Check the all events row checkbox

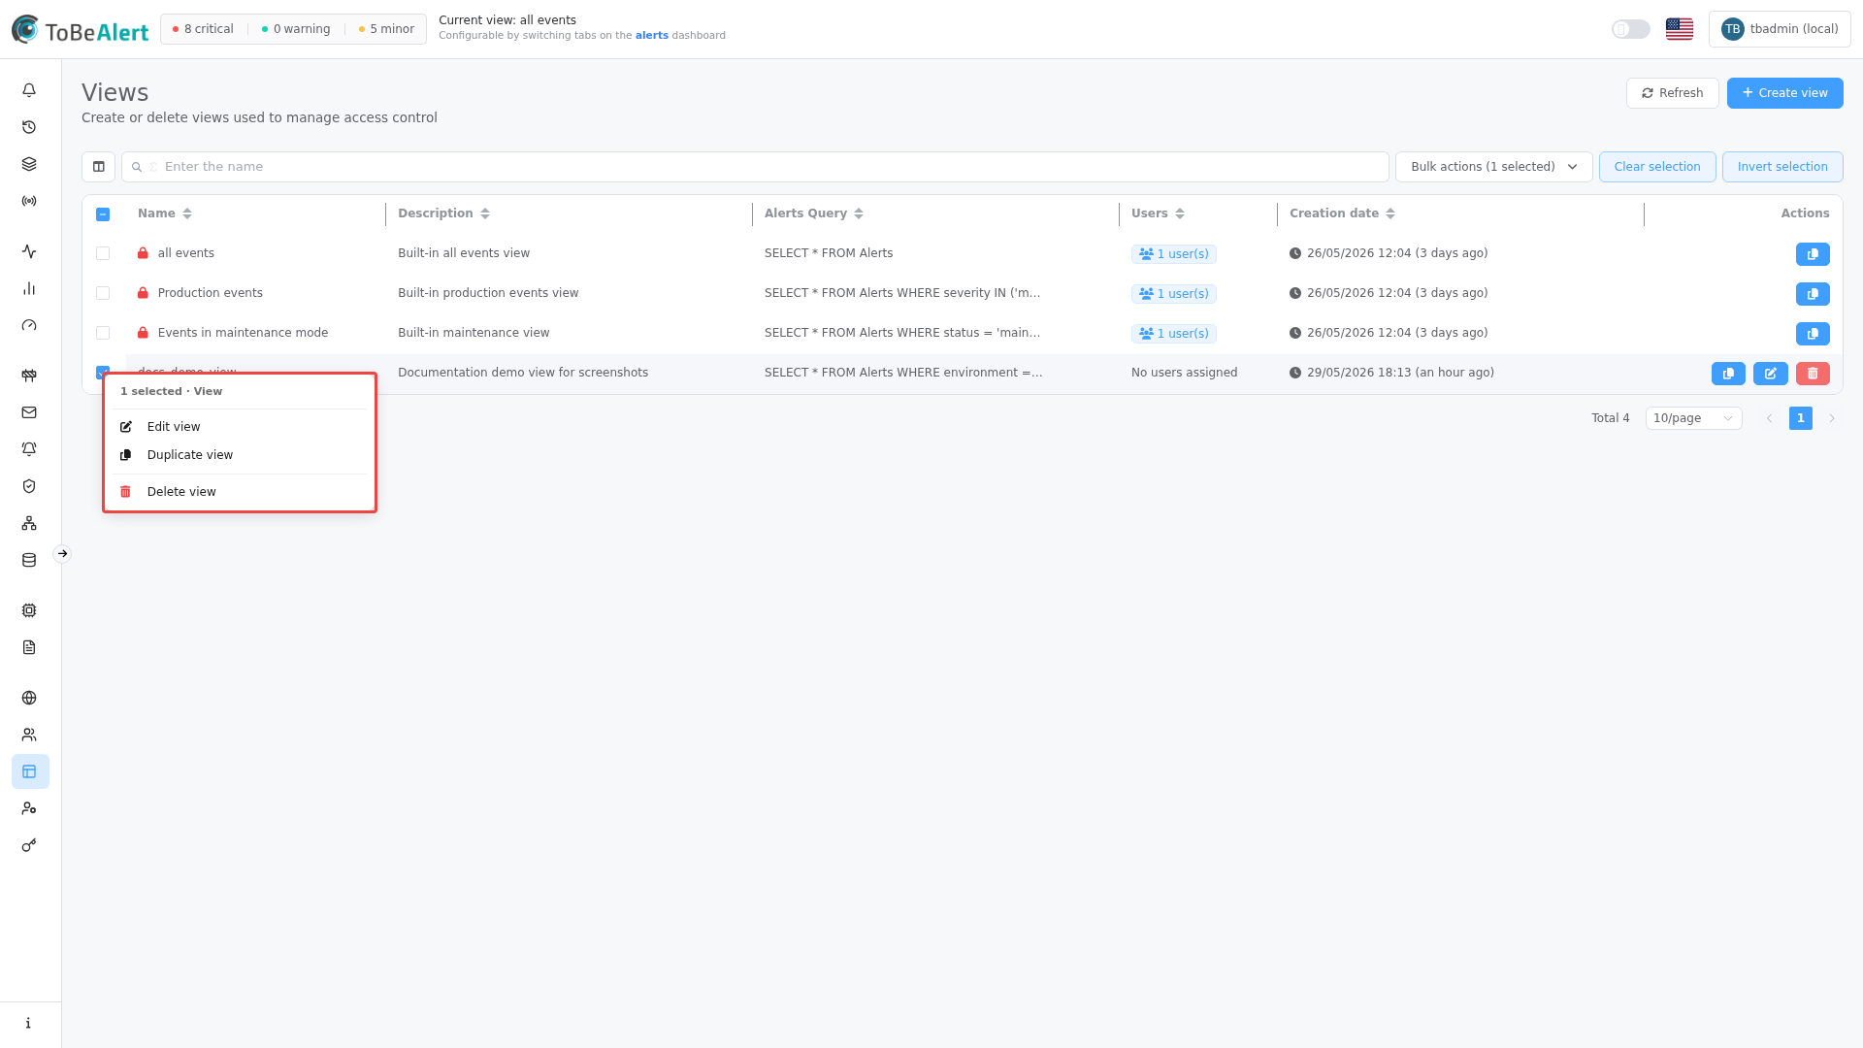tap(103, 253)
